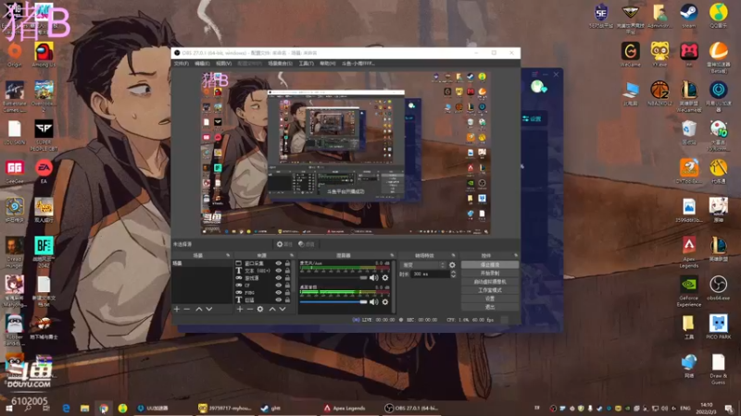Open Steam desktop shortcut

[x=688, y=16]
